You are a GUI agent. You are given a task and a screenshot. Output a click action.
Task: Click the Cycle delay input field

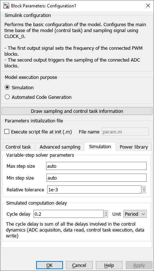[x=69, y=214]
